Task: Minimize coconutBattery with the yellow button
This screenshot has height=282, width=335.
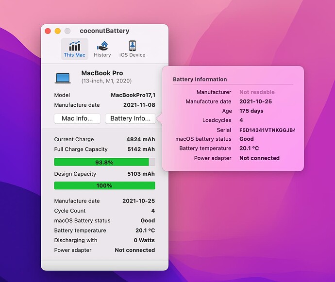Action: pos(58,31)
